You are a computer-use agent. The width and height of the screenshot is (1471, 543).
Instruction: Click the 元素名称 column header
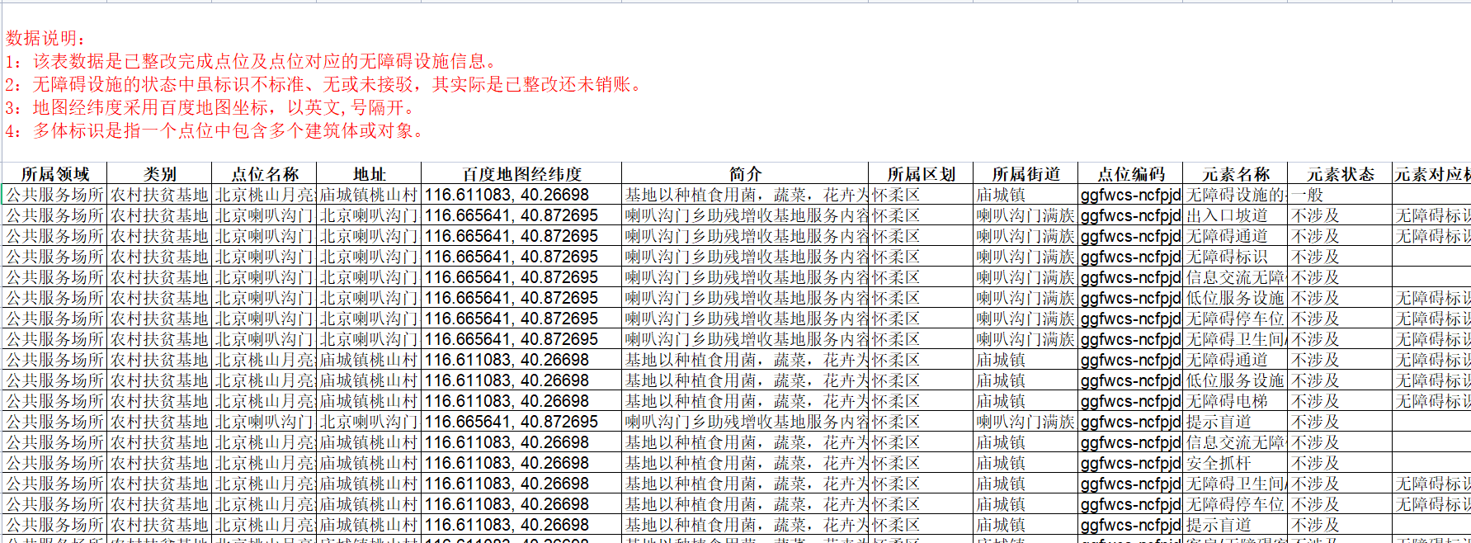(1235, 174)
